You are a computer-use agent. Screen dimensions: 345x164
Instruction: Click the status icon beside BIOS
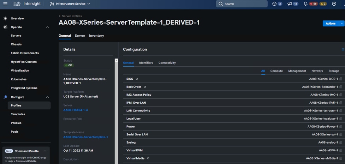coord(137,79)
